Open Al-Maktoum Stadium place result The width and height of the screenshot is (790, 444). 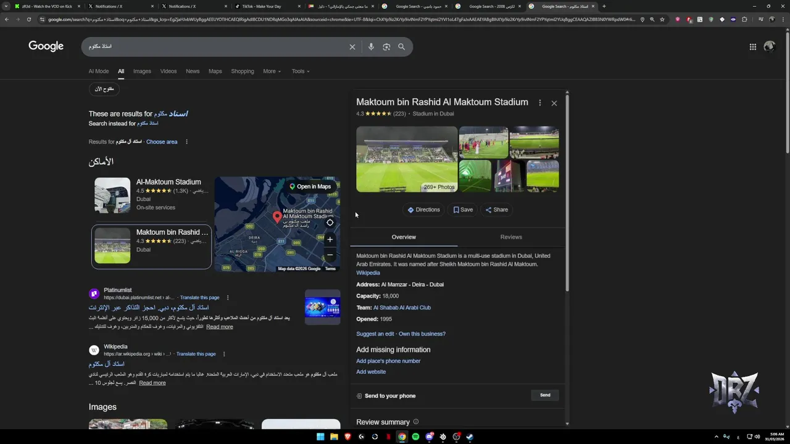(151, 194)
